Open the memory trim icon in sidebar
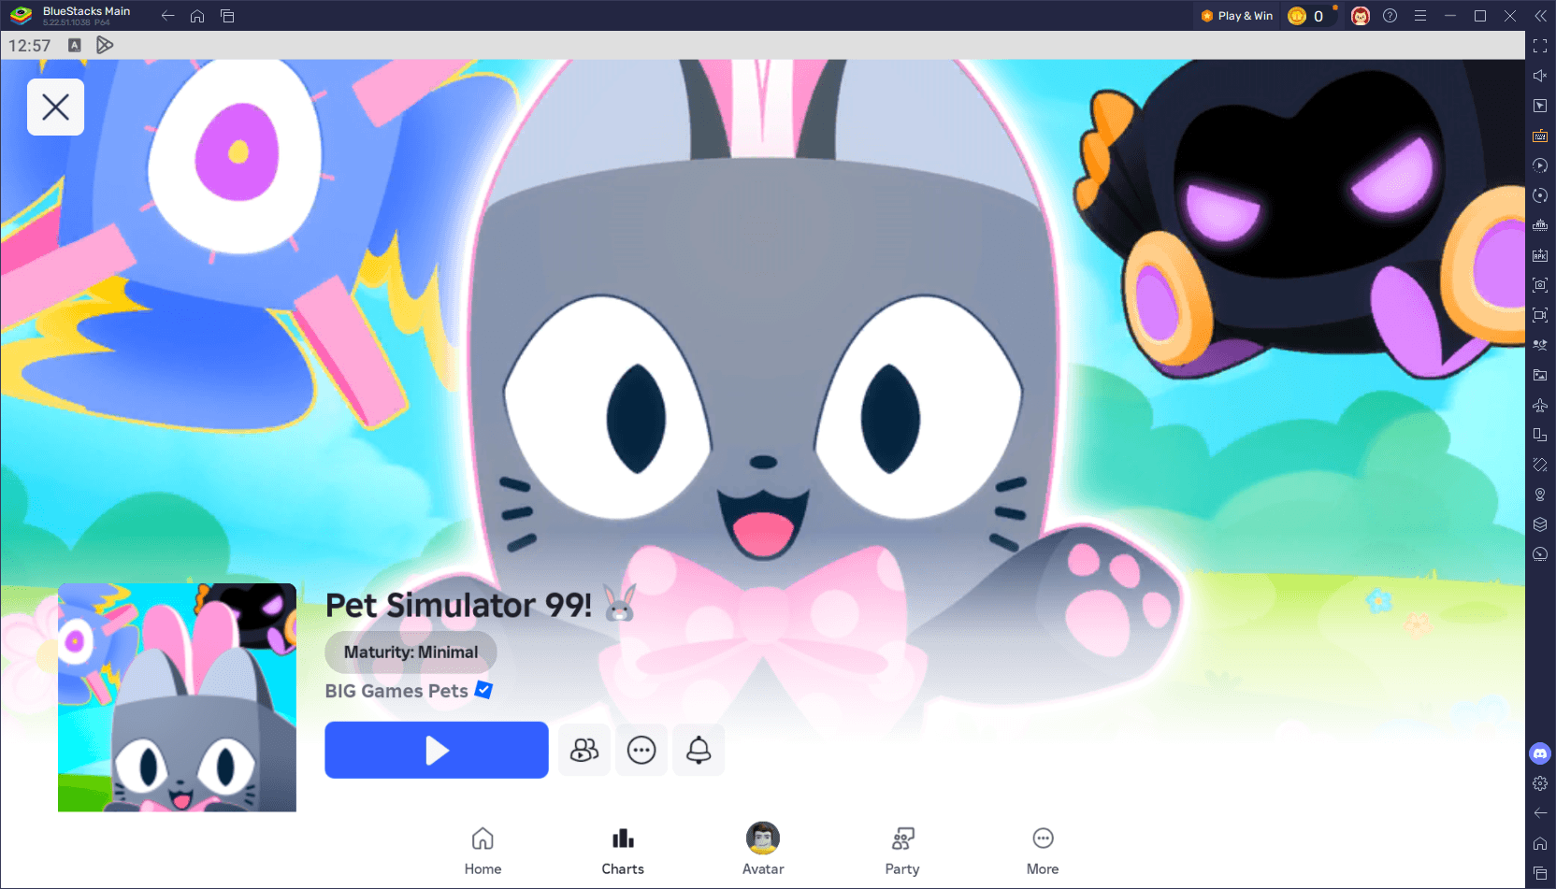 pos(1540,225)
